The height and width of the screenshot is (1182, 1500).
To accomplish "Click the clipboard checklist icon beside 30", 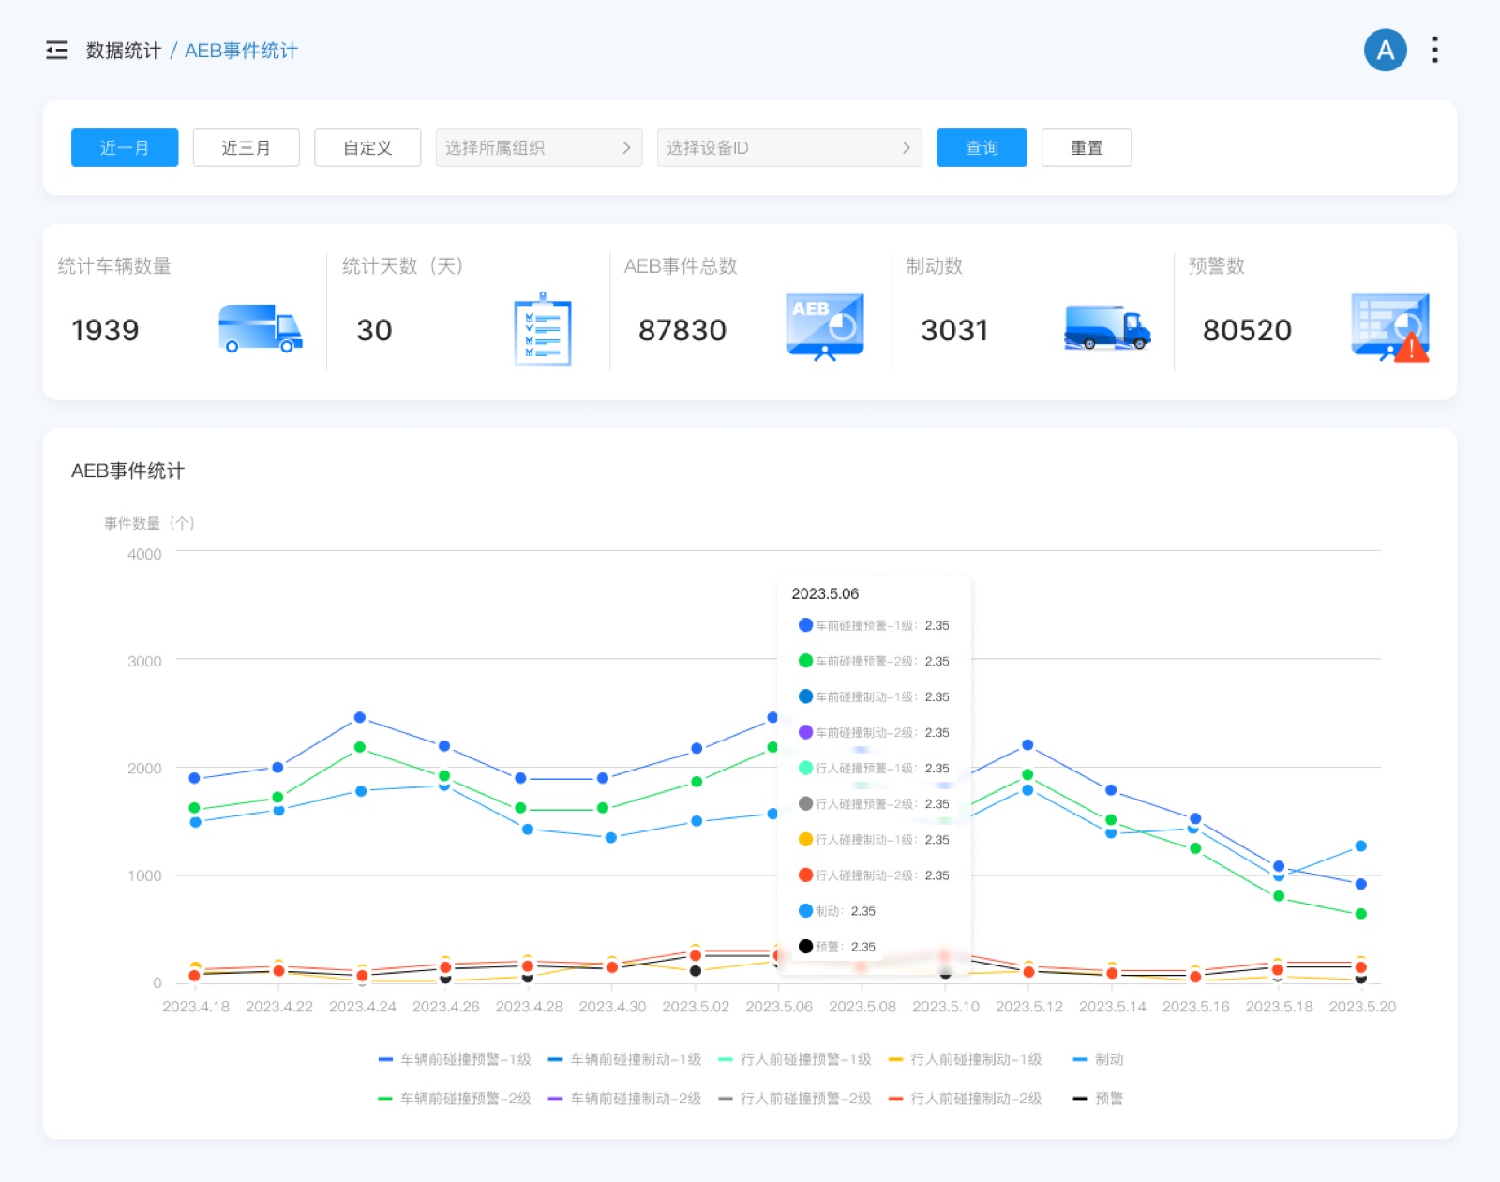I will point(543,329).
